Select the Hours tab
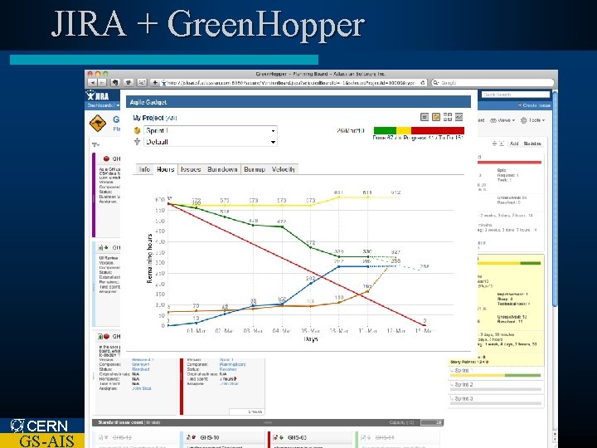Viewport: 597px width, 448px height. click(166, 169)
